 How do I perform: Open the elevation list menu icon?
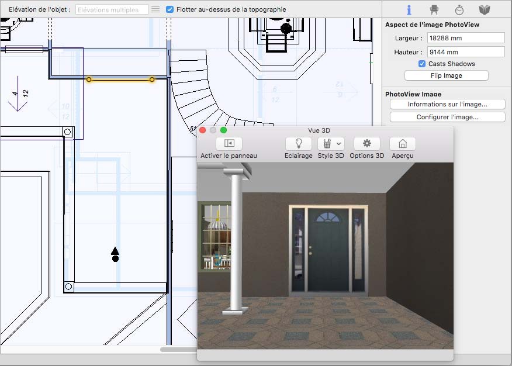point(155,9)
